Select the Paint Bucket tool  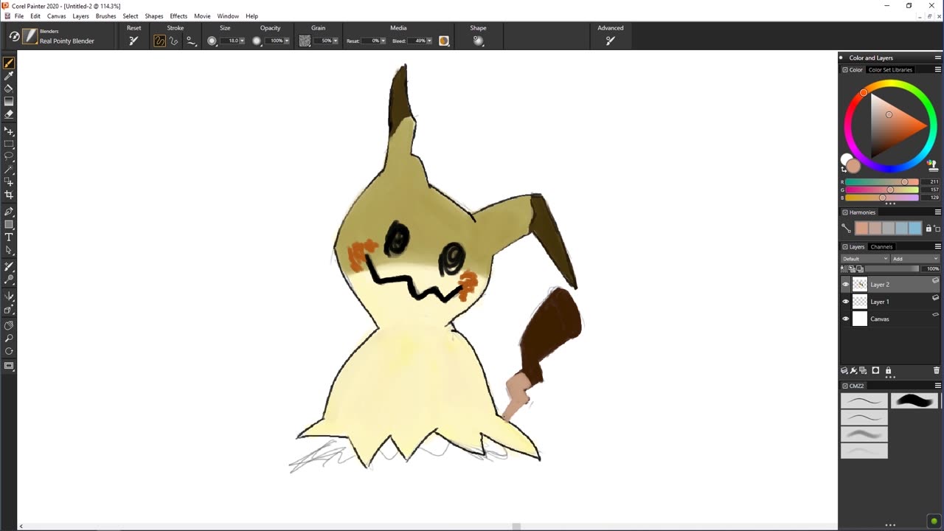coord(9,88)
